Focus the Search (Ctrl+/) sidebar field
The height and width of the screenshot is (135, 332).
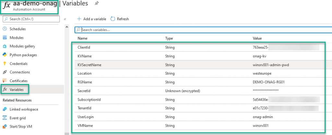coord(31,19)
